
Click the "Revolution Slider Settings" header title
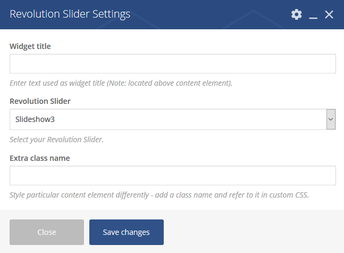pos(70,14)
